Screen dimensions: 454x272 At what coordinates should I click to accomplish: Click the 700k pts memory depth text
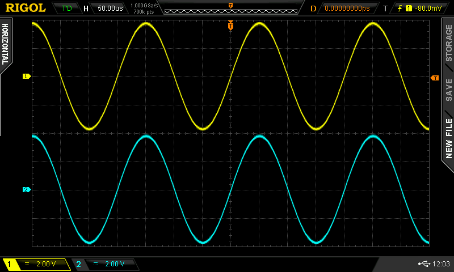(144, 12)
